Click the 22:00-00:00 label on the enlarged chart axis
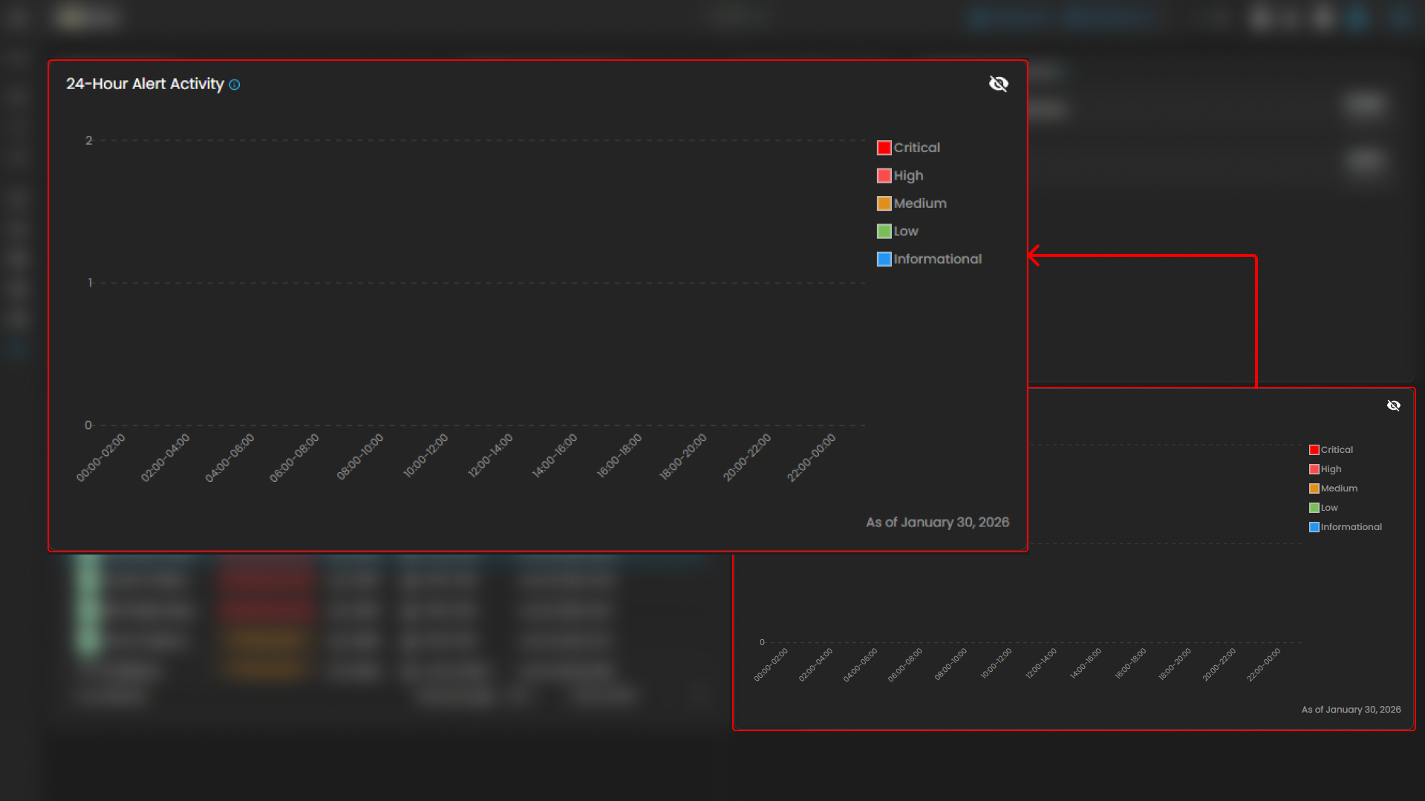The width and height of the screenshot is (1425, 801). point(811,457)
